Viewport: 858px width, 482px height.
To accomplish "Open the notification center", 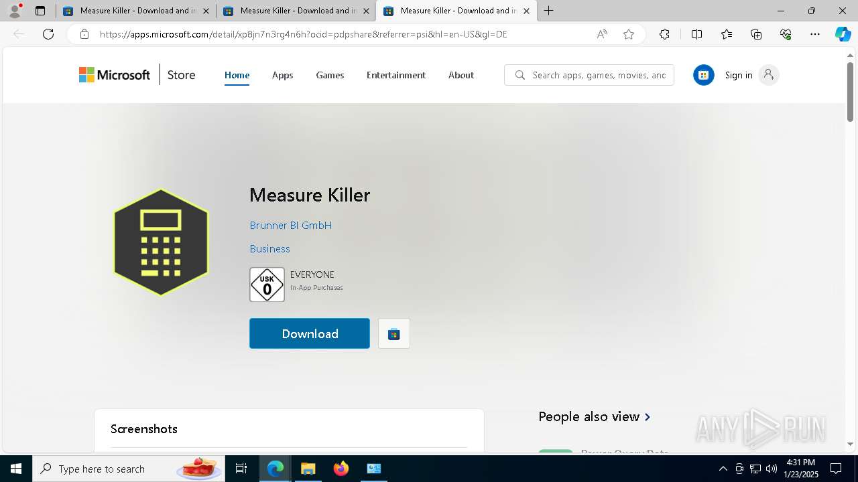I will pyautogui.click(x=836, y=469).
